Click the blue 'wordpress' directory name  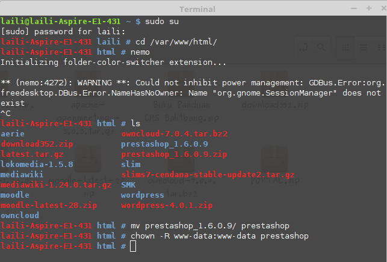(x=143, y=195)
